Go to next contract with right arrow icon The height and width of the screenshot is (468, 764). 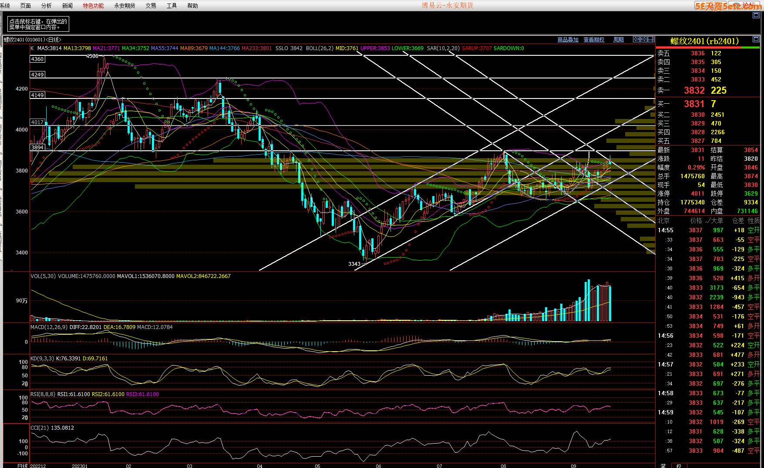coord(644,39)
